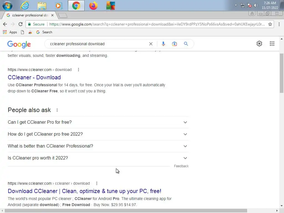Image resolution: width=284 pixels, height=213 pixels.
Task: Click the horizontal scrollbar right arrow
Action: pos(277,211)
